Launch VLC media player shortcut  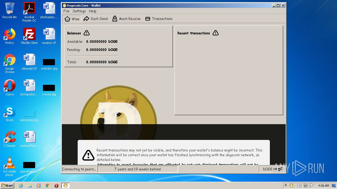click(9, 166)
